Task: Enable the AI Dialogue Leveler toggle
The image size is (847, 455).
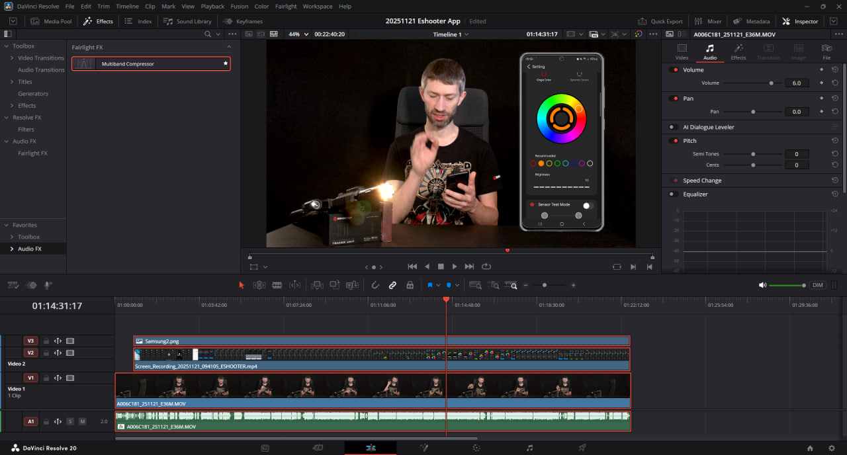Action: pos(674,127)
